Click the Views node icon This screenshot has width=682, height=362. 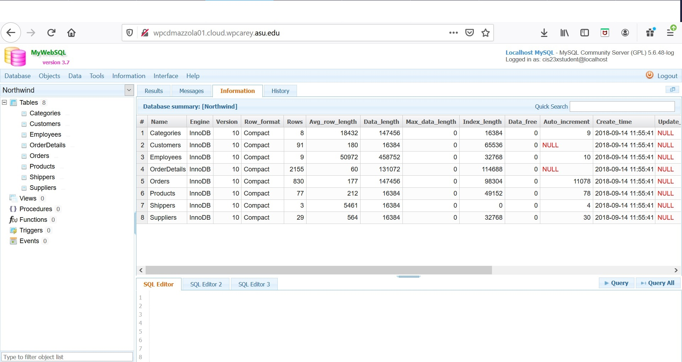pos(13,198)
